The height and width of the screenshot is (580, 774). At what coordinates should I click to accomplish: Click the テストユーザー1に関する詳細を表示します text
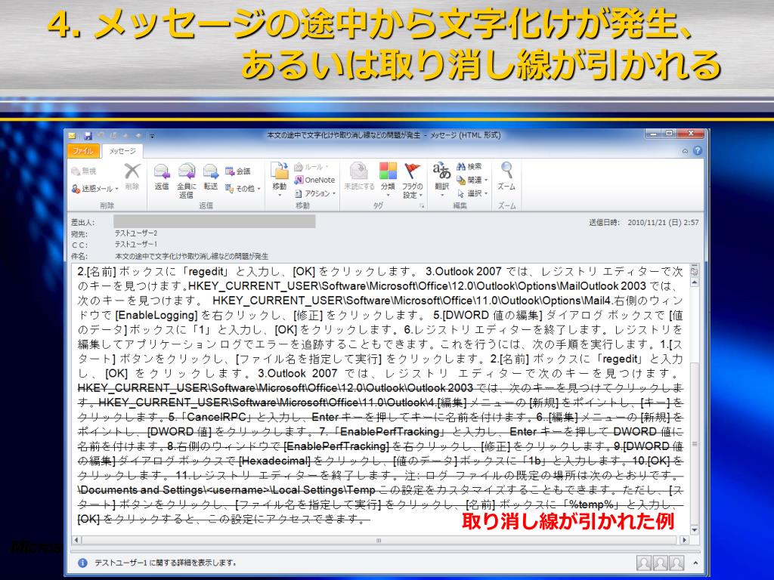point(166,563)
